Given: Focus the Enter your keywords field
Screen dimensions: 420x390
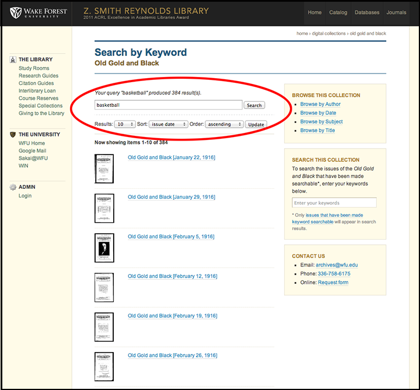Looking at the screenshot, I should 334,203.
